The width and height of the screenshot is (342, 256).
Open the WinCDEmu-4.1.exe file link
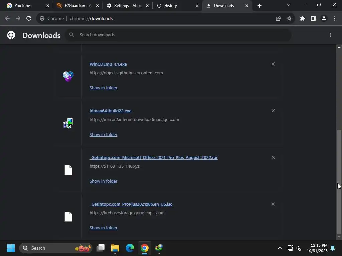(108, 64)
